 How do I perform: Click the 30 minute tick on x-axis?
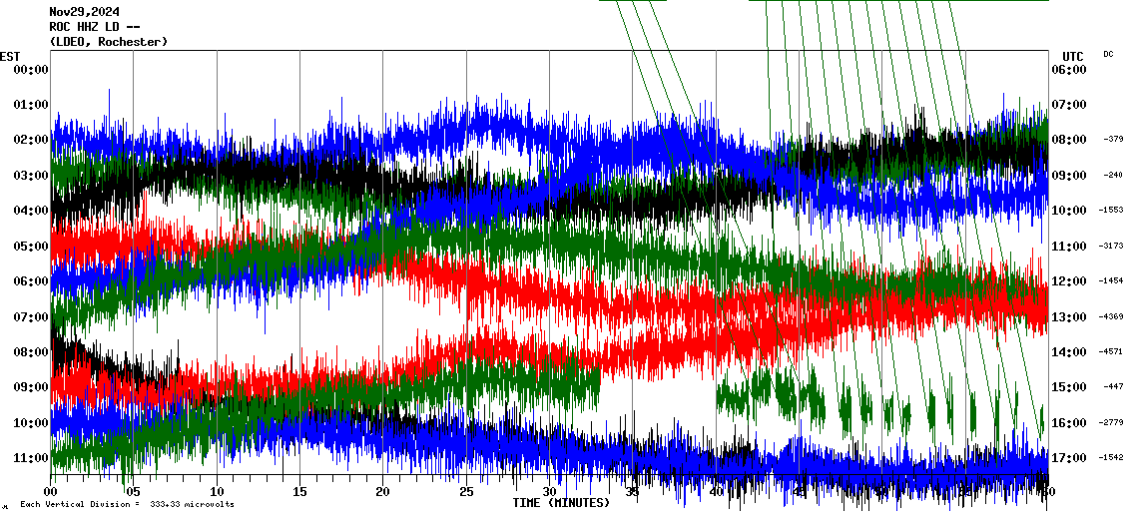(549, 491)
